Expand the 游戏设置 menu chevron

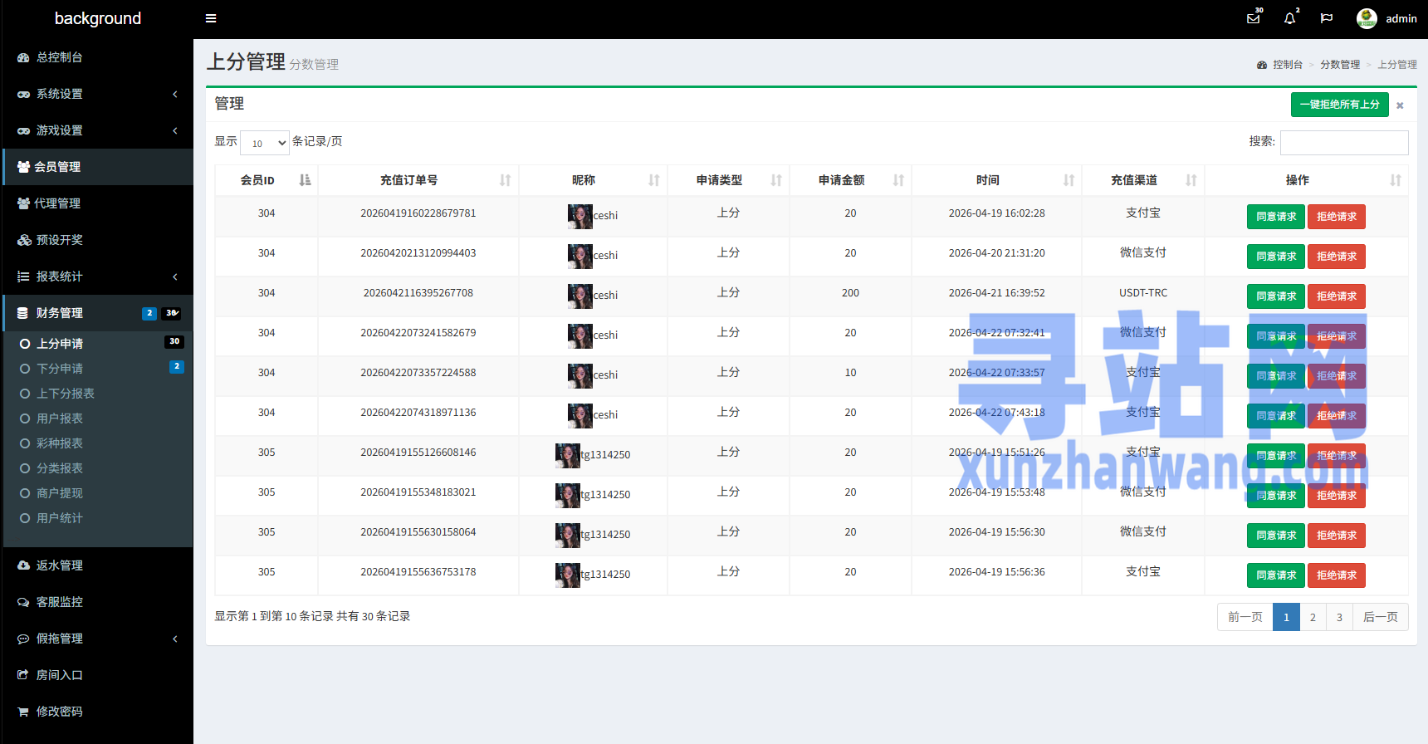pos(175,130)
